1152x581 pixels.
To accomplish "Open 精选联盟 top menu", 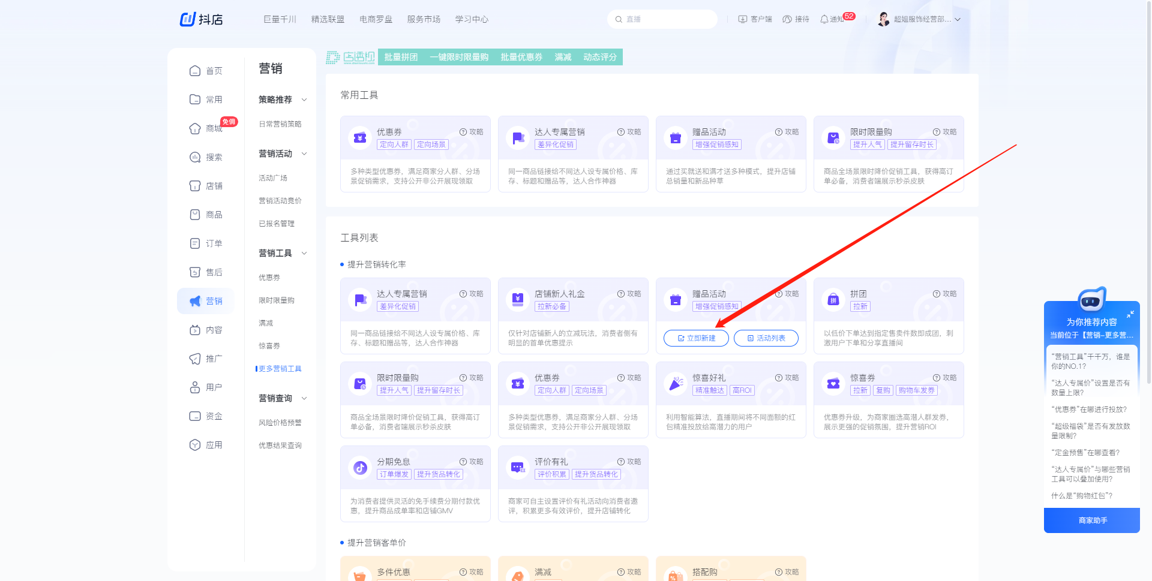I will pos(328,19).
